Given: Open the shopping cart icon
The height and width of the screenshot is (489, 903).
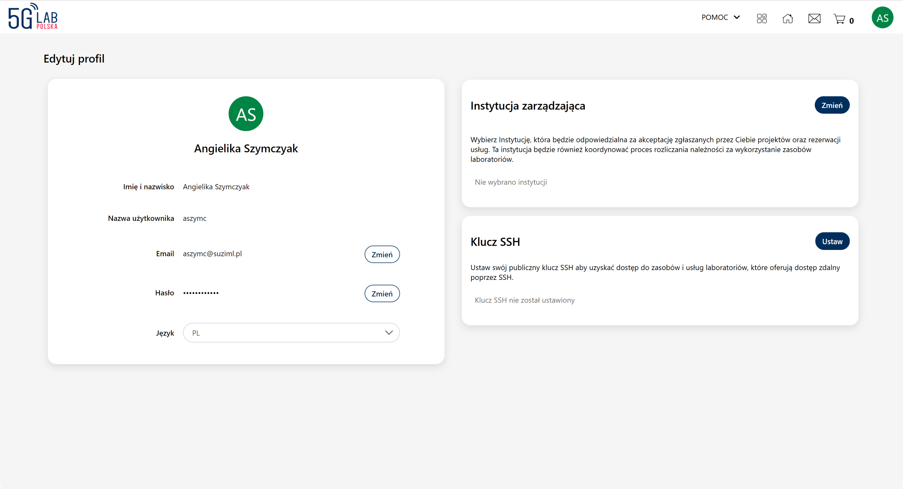Looking at the screenshot, I should click(839, 19).
